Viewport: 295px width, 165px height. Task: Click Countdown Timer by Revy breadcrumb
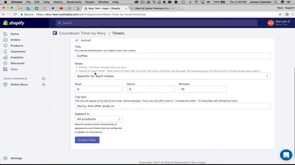pos(82,33)
